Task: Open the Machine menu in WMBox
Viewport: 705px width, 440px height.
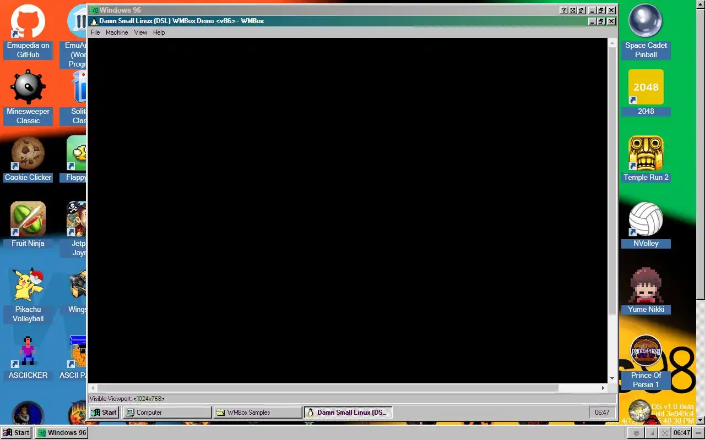Action: point(117,32)
